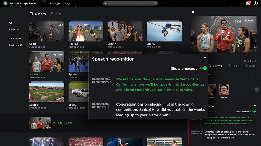Click side panel Congratulations transcript text
This screenshot has height=146, width=261.
click(230, 135)
